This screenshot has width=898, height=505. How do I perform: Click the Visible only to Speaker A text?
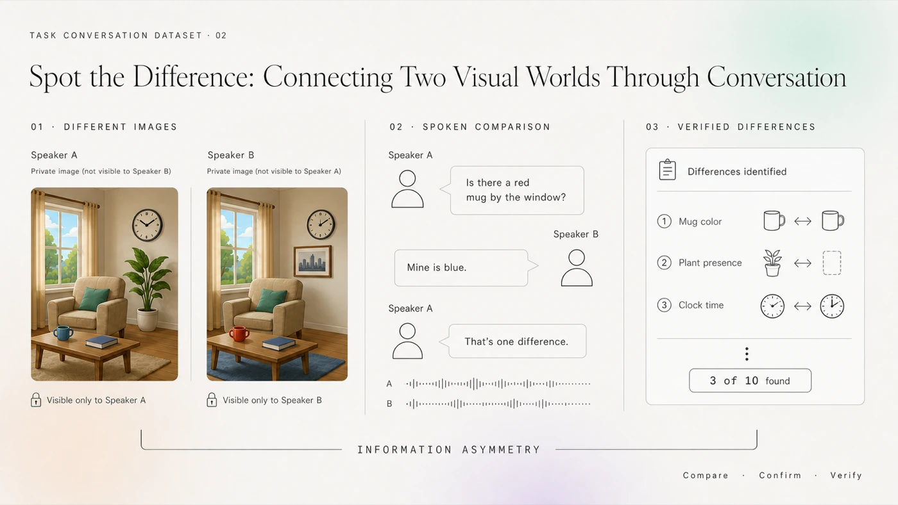(96, 401)
